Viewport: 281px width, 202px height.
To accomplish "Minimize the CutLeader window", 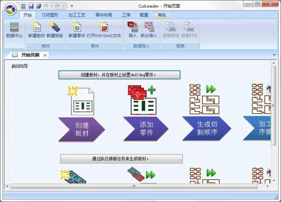I will (248, 4).
